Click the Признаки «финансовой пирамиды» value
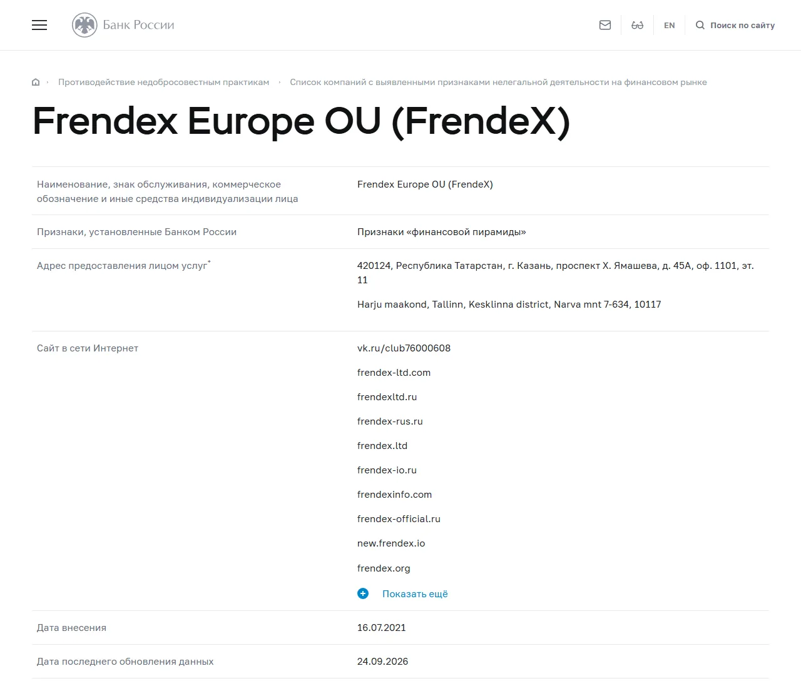The width and height of the screenshot is (801, 696). (x=442, y=232)
